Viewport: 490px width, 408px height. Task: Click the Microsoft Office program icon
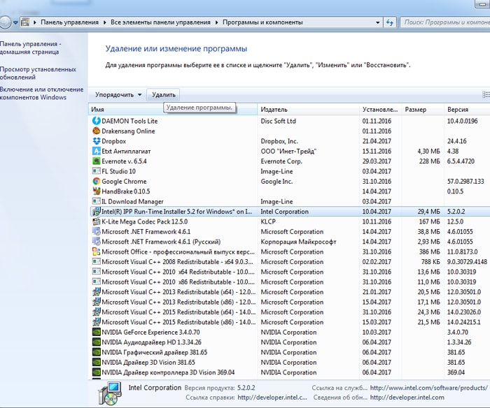97,252
